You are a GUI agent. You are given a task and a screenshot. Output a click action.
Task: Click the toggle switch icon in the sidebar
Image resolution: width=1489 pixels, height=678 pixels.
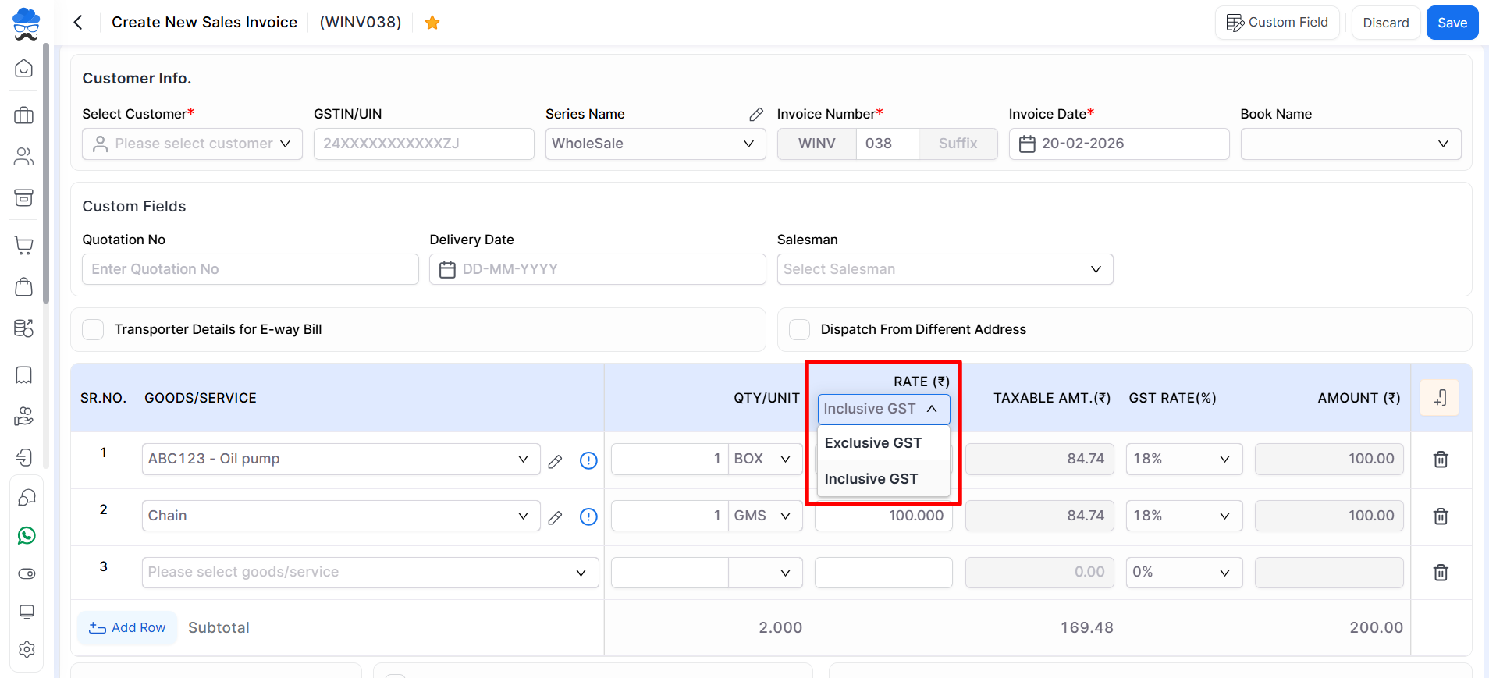[27, 573]
